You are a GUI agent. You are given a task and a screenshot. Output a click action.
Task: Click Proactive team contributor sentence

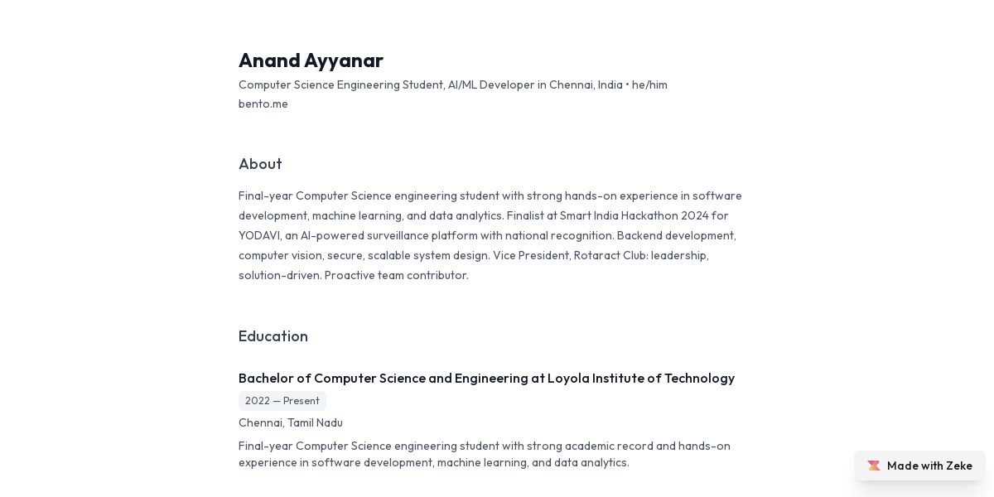(x=397, y=276)
